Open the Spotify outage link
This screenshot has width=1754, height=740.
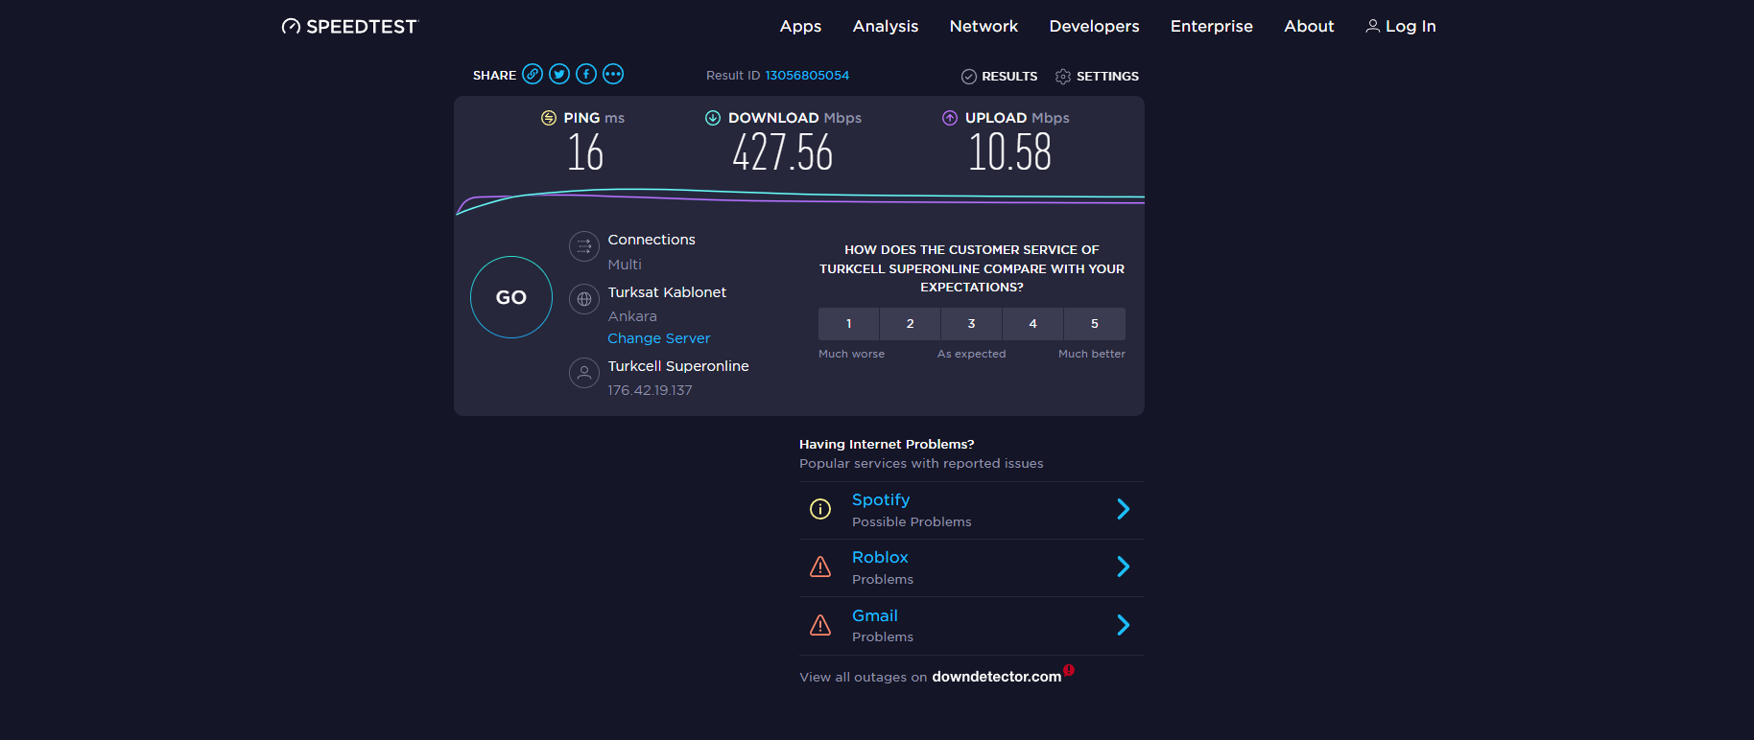click(x=881, y=499)
